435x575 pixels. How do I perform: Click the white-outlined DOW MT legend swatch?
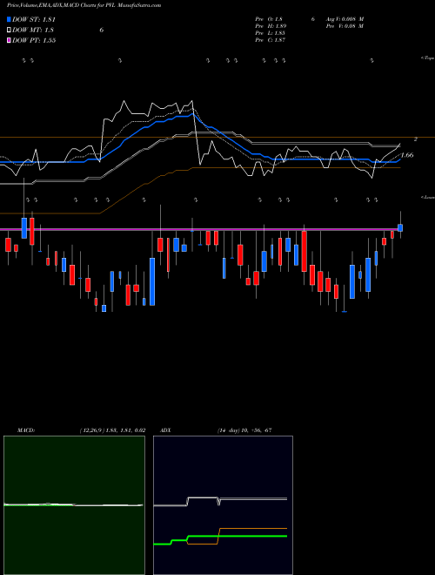[x=10, y=30]
